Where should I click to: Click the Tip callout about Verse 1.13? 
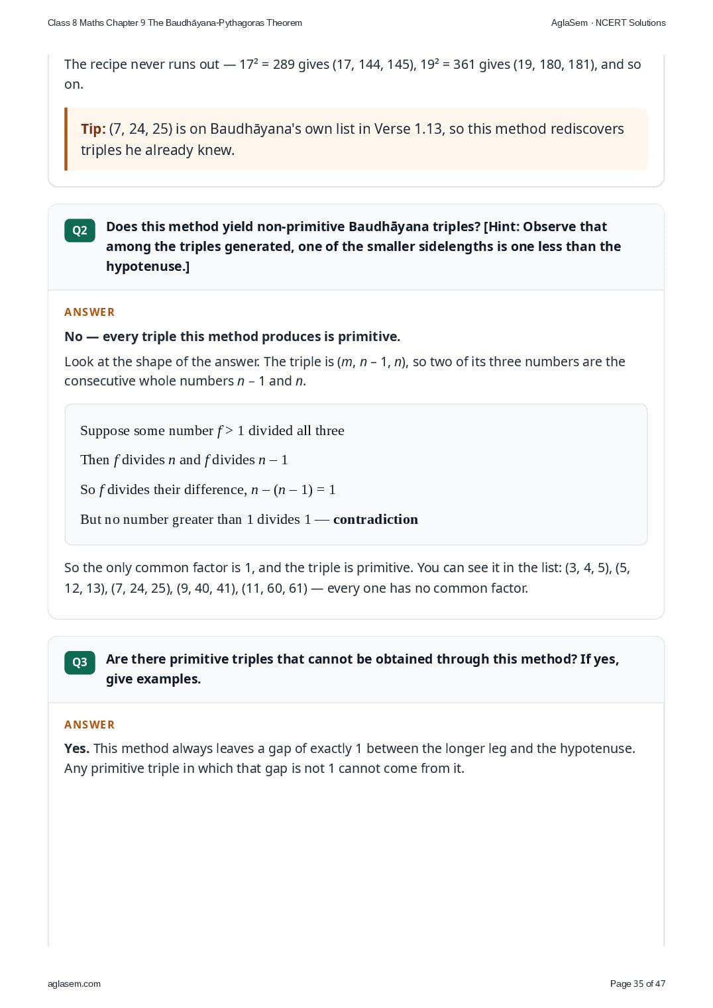356,139
